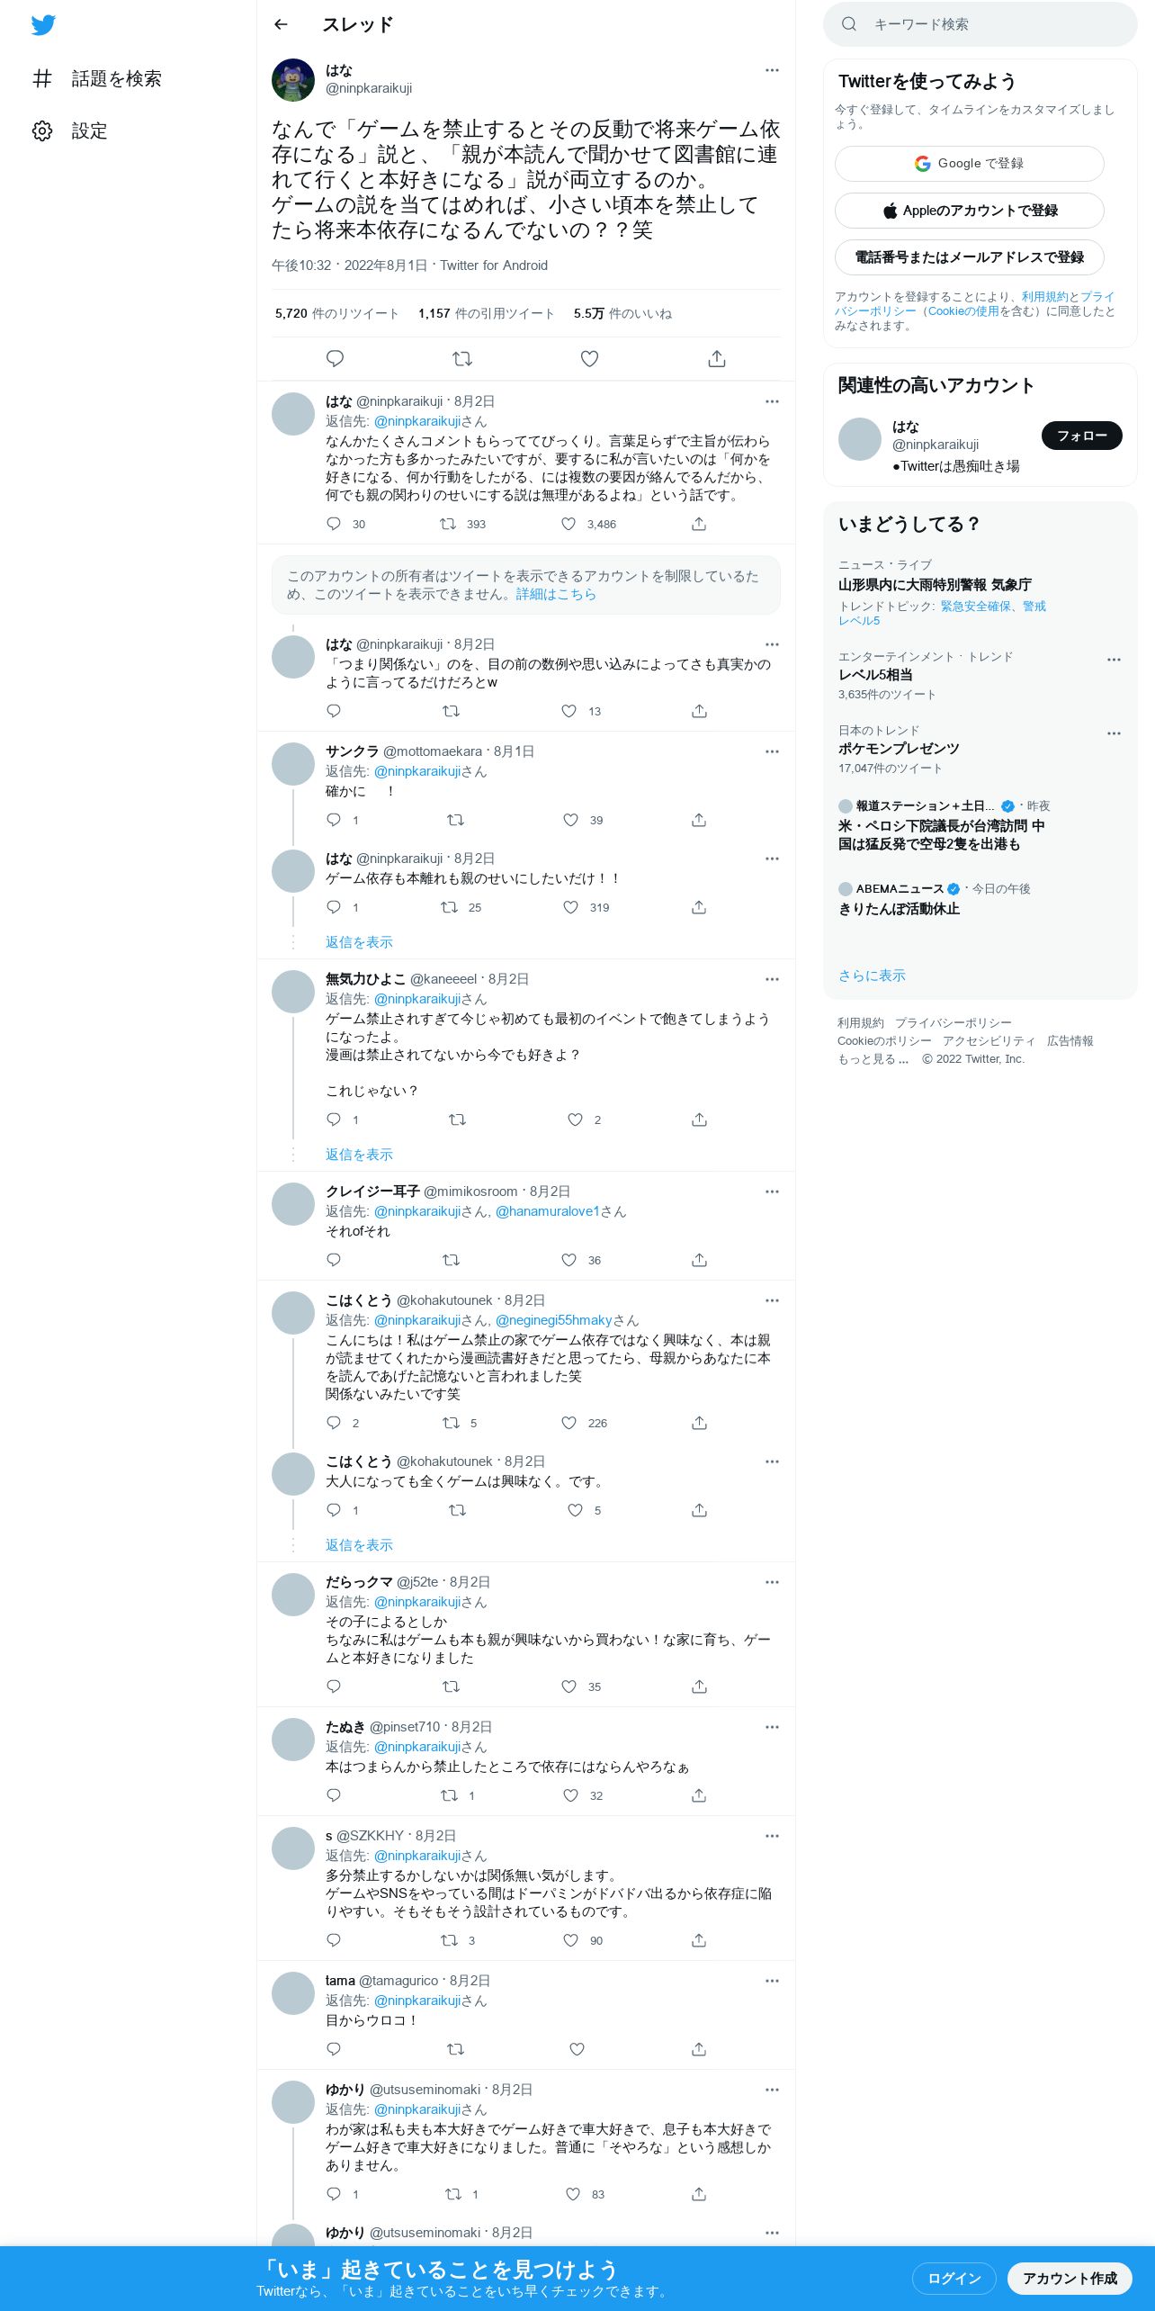The image size is (1155, 2311).
Task: Click the キーワード検索 search field
Action: coord(980,24)
